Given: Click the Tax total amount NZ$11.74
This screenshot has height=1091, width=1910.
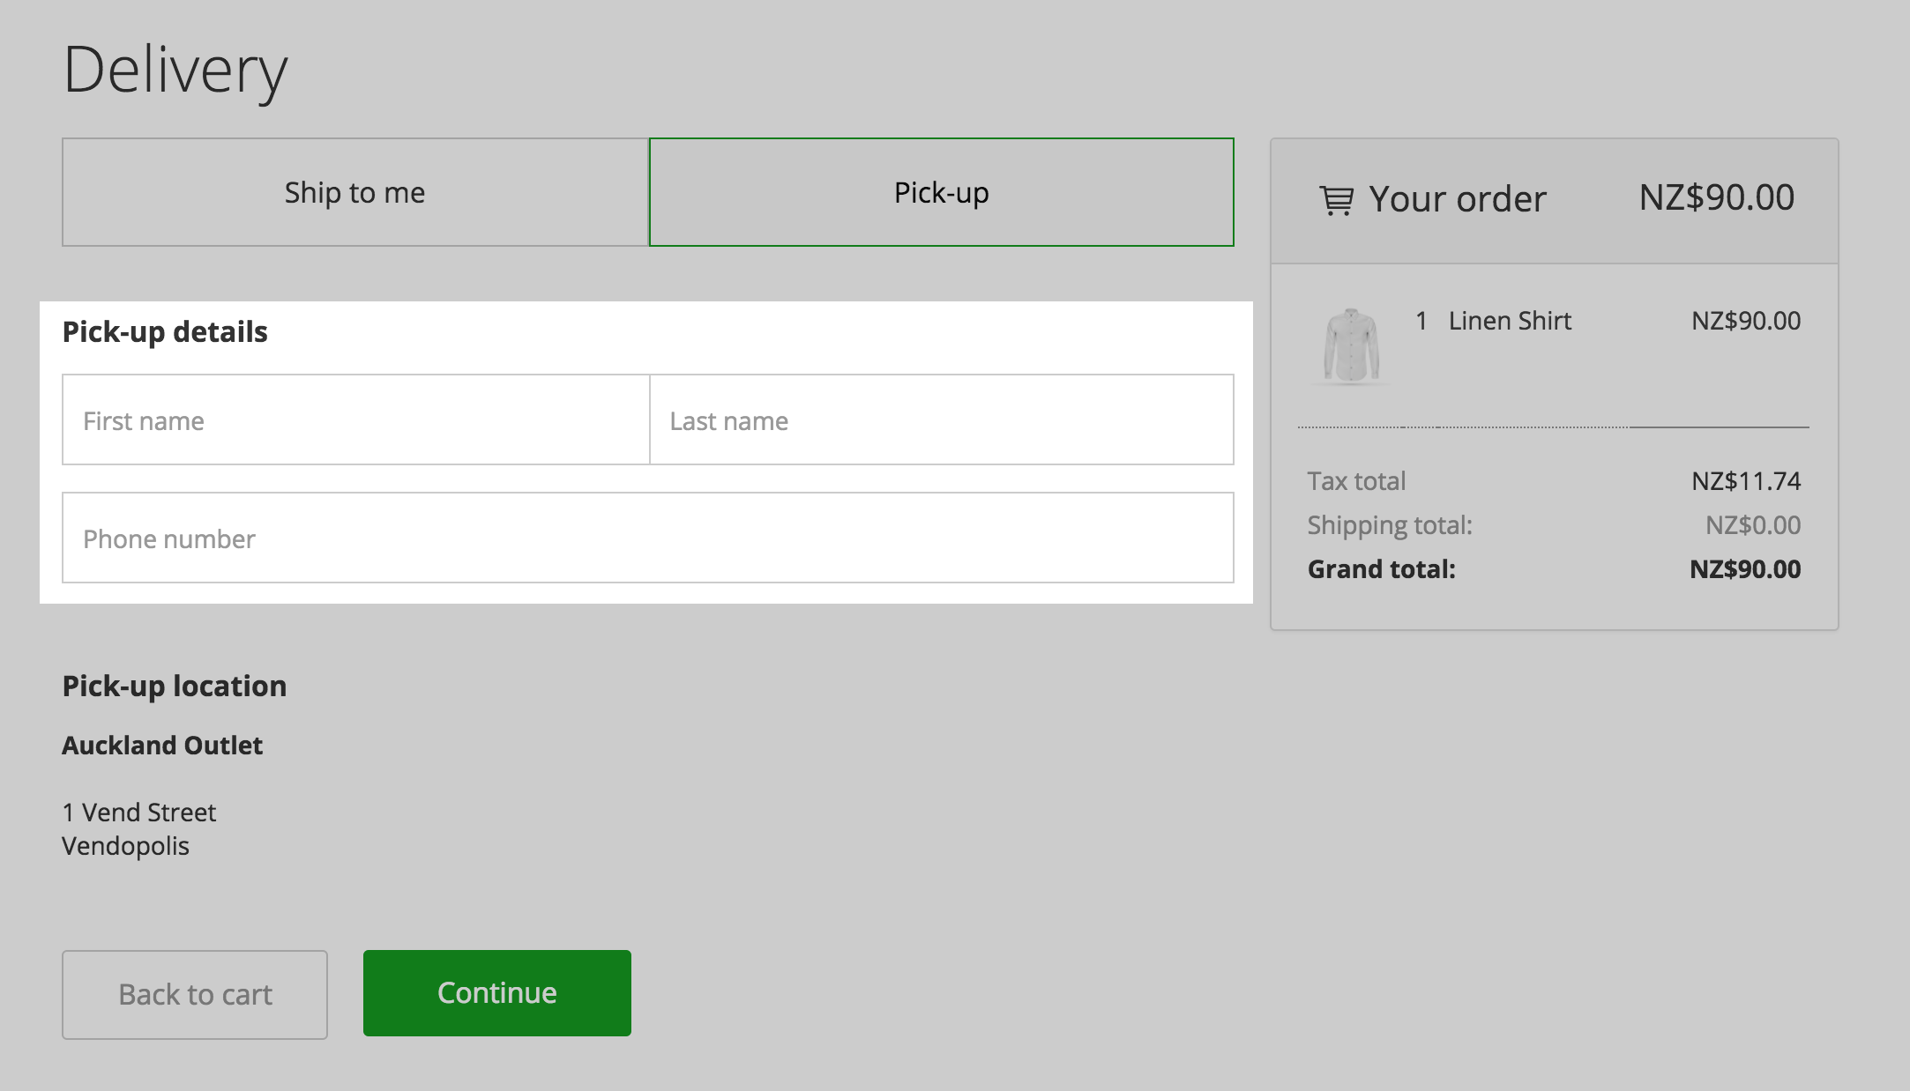Looking at the screenshot, I should click(1745, 481).
